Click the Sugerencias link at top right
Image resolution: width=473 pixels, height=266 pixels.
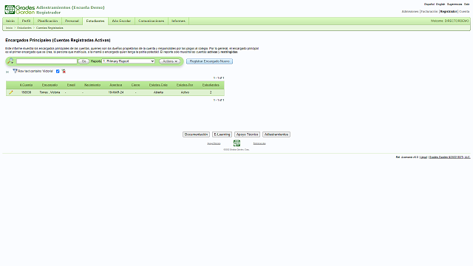coord(455,4)
